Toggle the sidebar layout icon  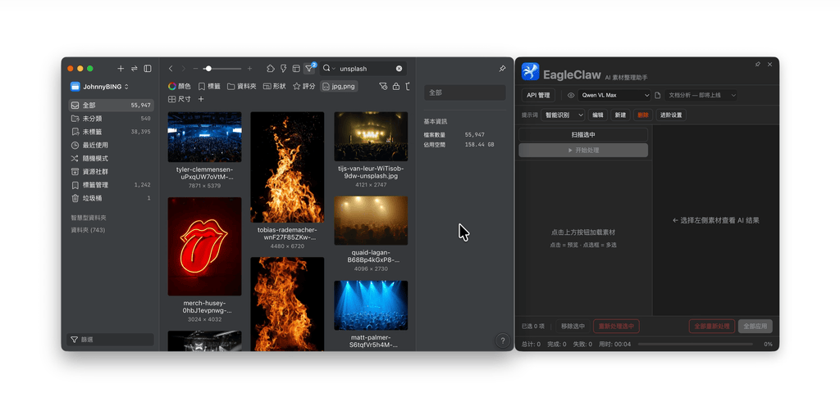pos(148,69)
